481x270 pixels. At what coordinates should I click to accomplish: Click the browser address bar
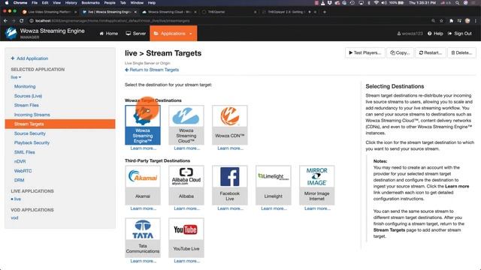(227, 21)
